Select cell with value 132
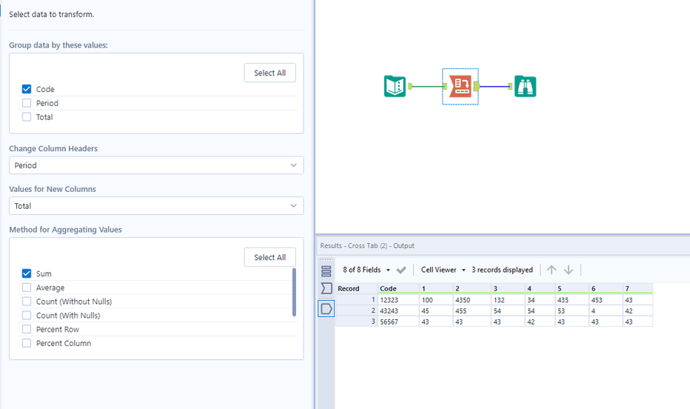 [x=508, y=300]
